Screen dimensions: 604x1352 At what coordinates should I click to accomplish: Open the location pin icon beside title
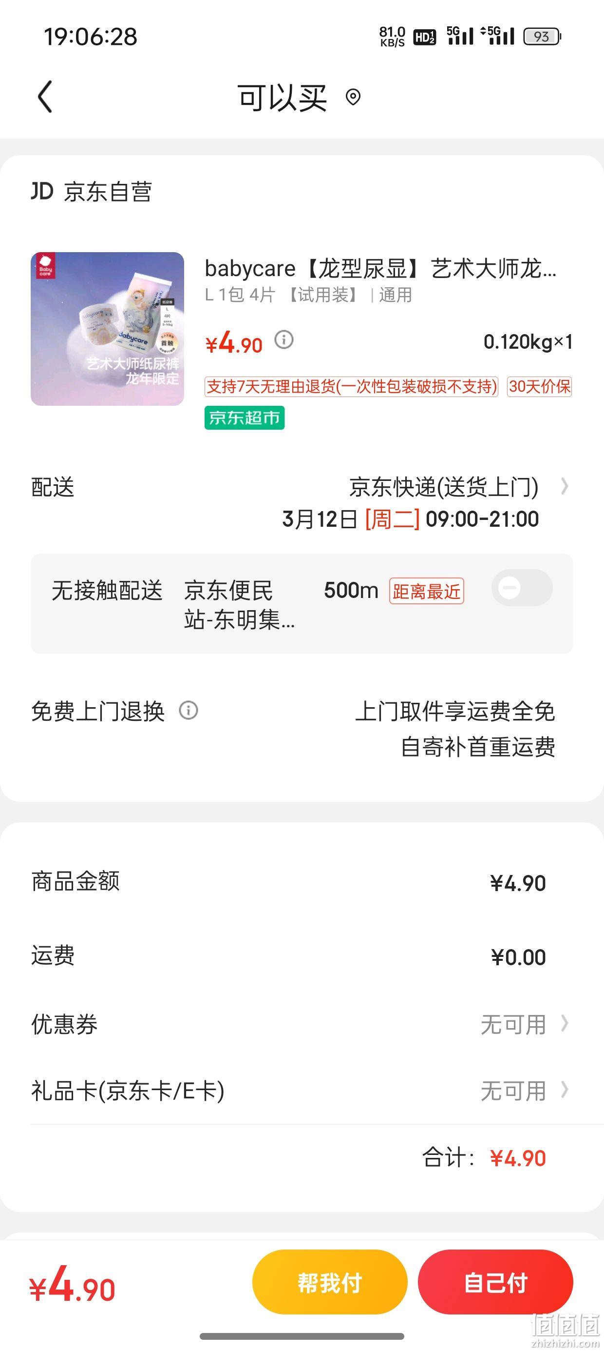click(353, 97)
